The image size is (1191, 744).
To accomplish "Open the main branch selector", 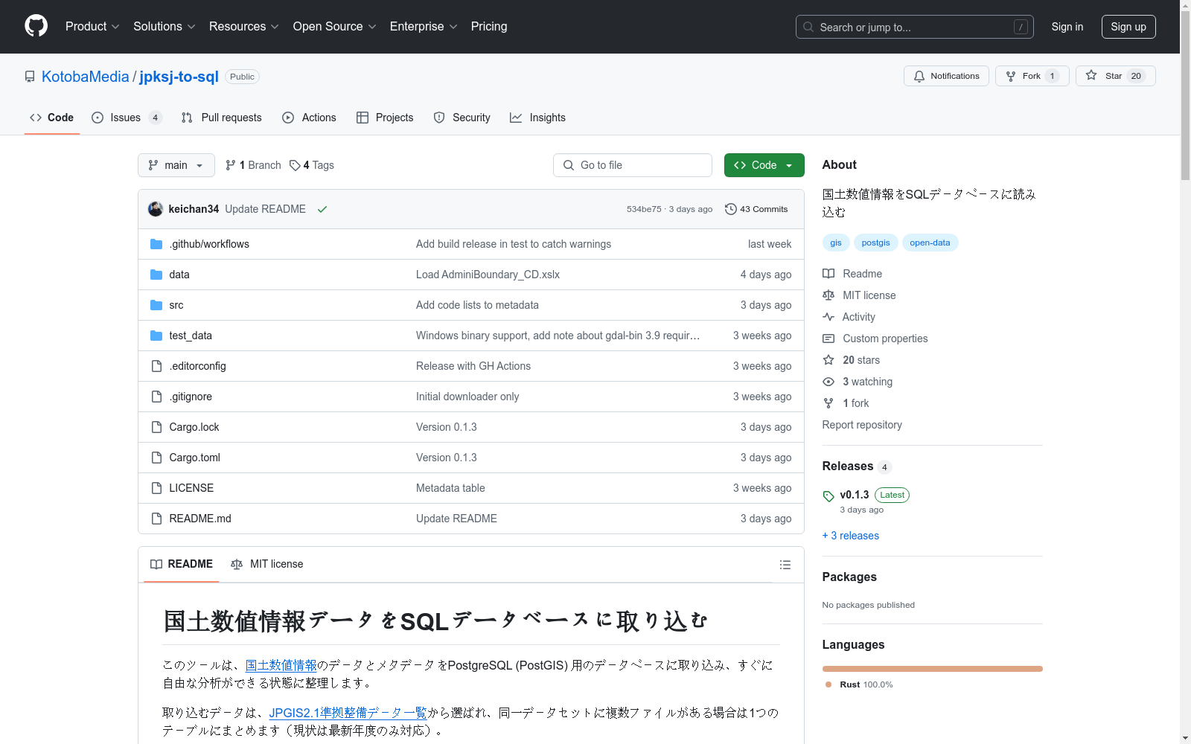I will click(x=176, y=165).
